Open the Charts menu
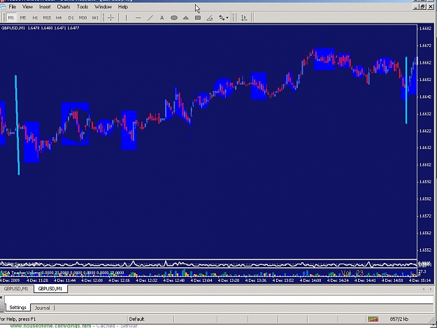This screenshot has height=328, width=437. coord(64,7)
